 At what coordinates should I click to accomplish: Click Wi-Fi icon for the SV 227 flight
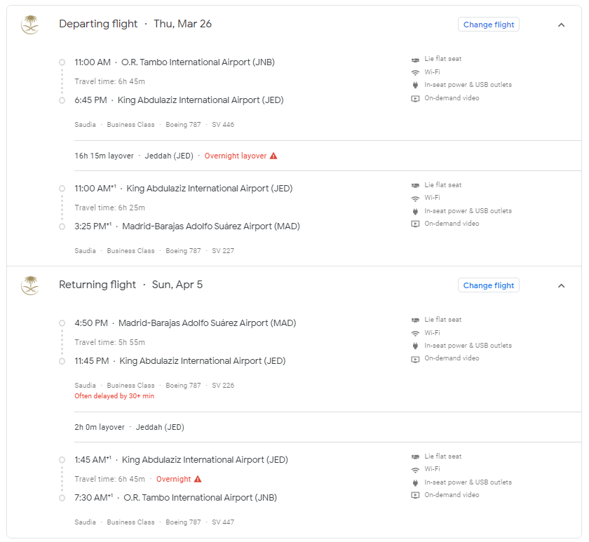[415, 198]
